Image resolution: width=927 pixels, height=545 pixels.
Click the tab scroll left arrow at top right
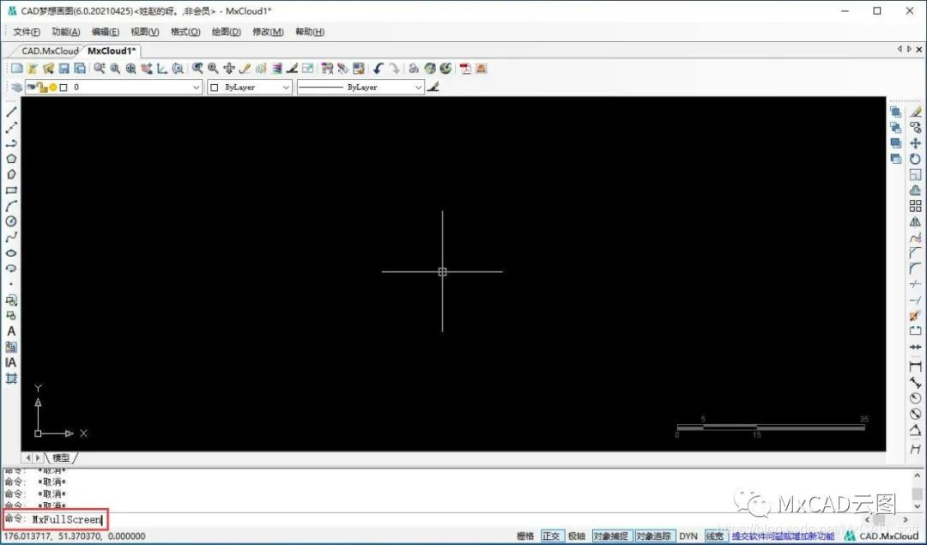click(x=900, y=50)
